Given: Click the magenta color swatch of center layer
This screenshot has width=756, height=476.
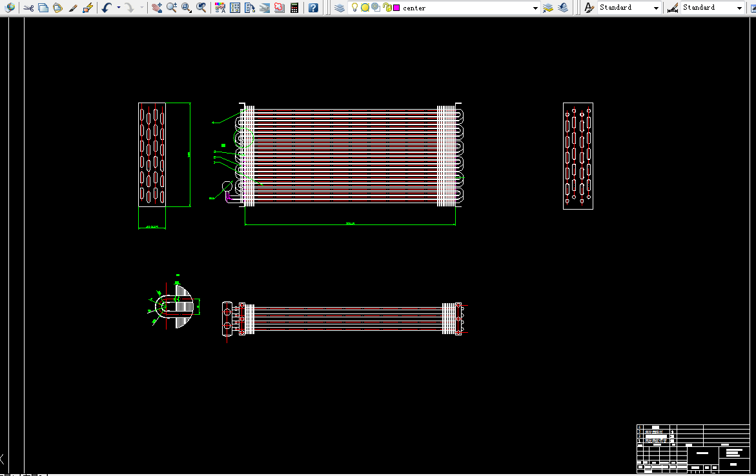Looking at the screenshot, I should [396, 8].
